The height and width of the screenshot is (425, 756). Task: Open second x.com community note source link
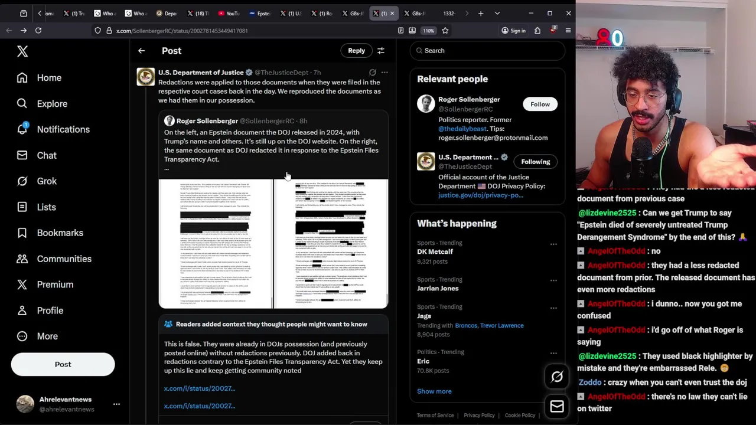pyautogui.click(x=200, y=406)
